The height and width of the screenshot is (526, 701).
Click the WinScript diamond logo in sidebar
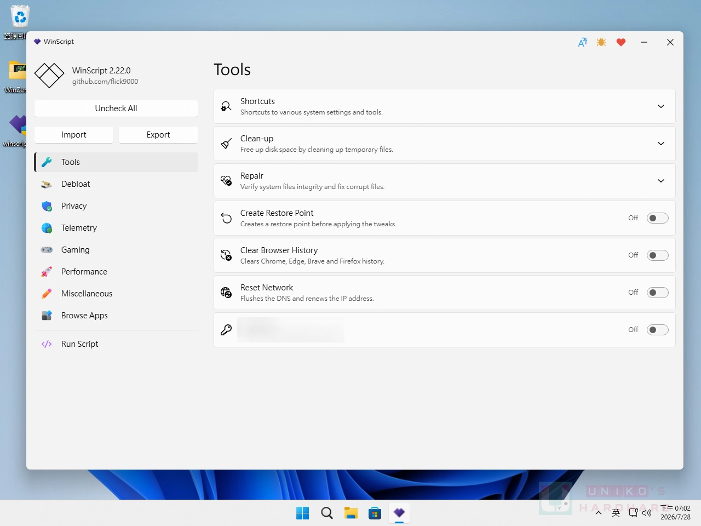[x=49, y=76]
